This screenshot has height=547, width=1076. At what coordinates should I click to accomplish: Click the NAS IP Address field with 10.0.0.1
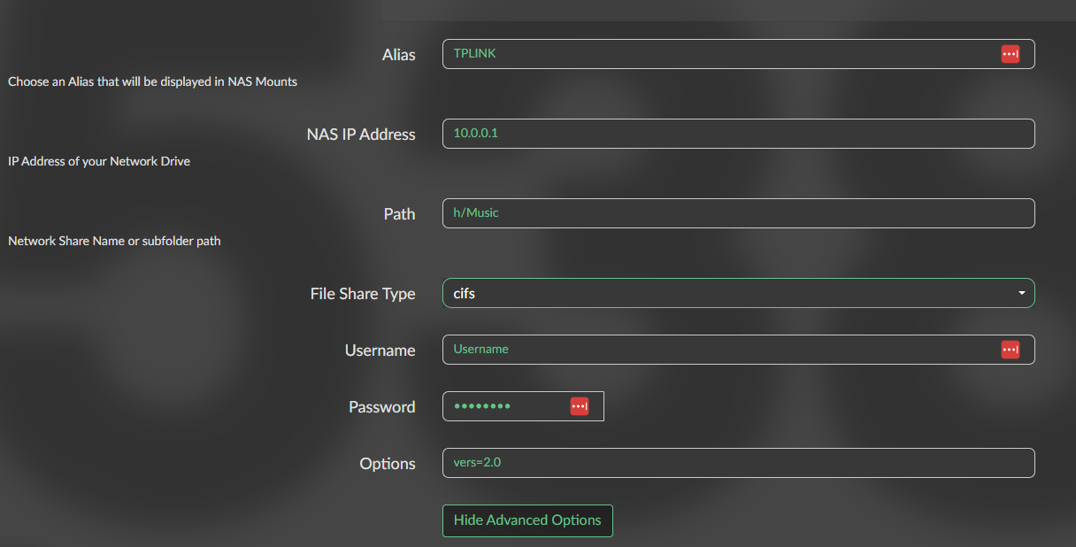738,134
